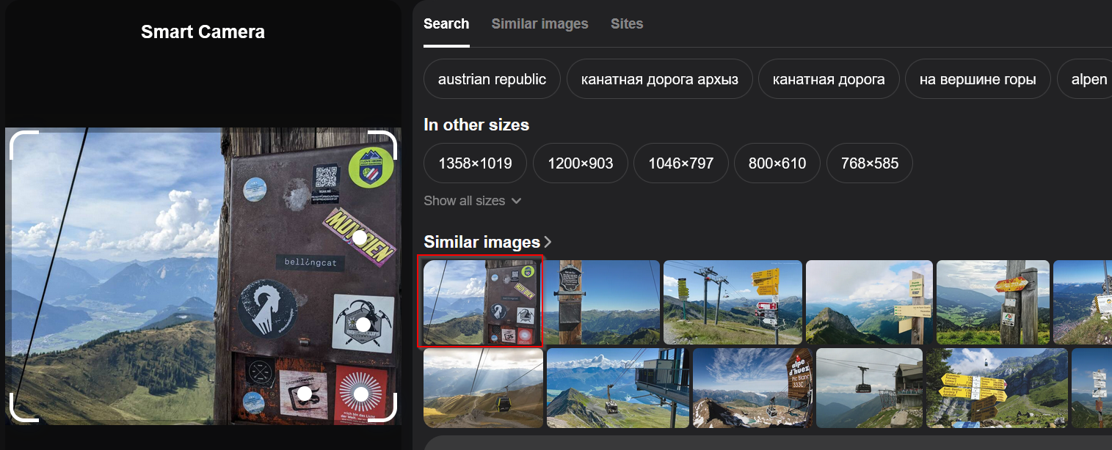The width and height of the screenshot is (1112, 450).
Task: Click the bottom dot left of the red sunburst sticker
Action: [x=305, y=394]
